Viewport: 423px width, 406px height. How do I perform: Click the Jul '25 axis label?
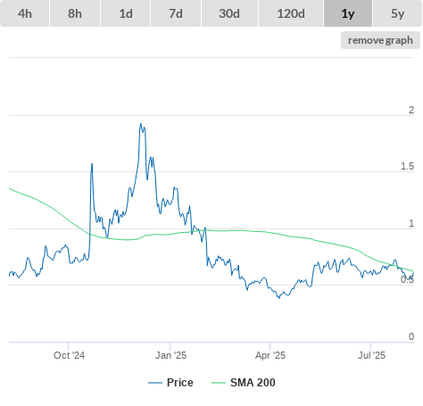click(371, 355)
